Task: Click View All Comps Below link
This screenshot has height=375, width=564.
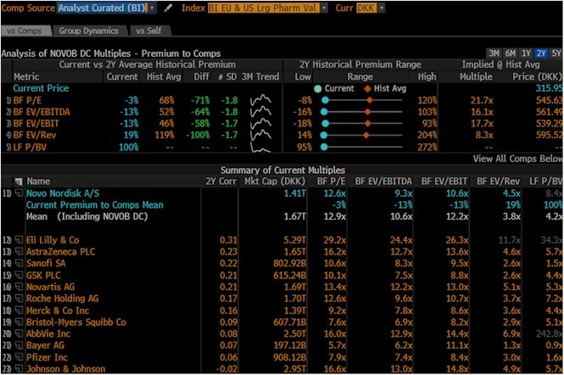Action: pyautogui.click(x=517, y=159)
